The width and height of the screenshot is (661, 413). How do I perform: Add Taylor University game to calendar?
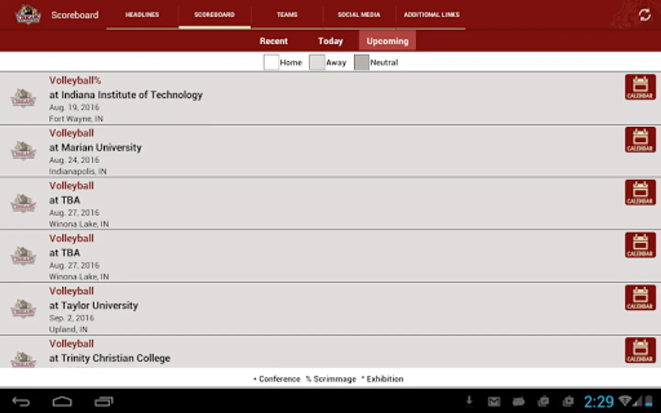640,298
